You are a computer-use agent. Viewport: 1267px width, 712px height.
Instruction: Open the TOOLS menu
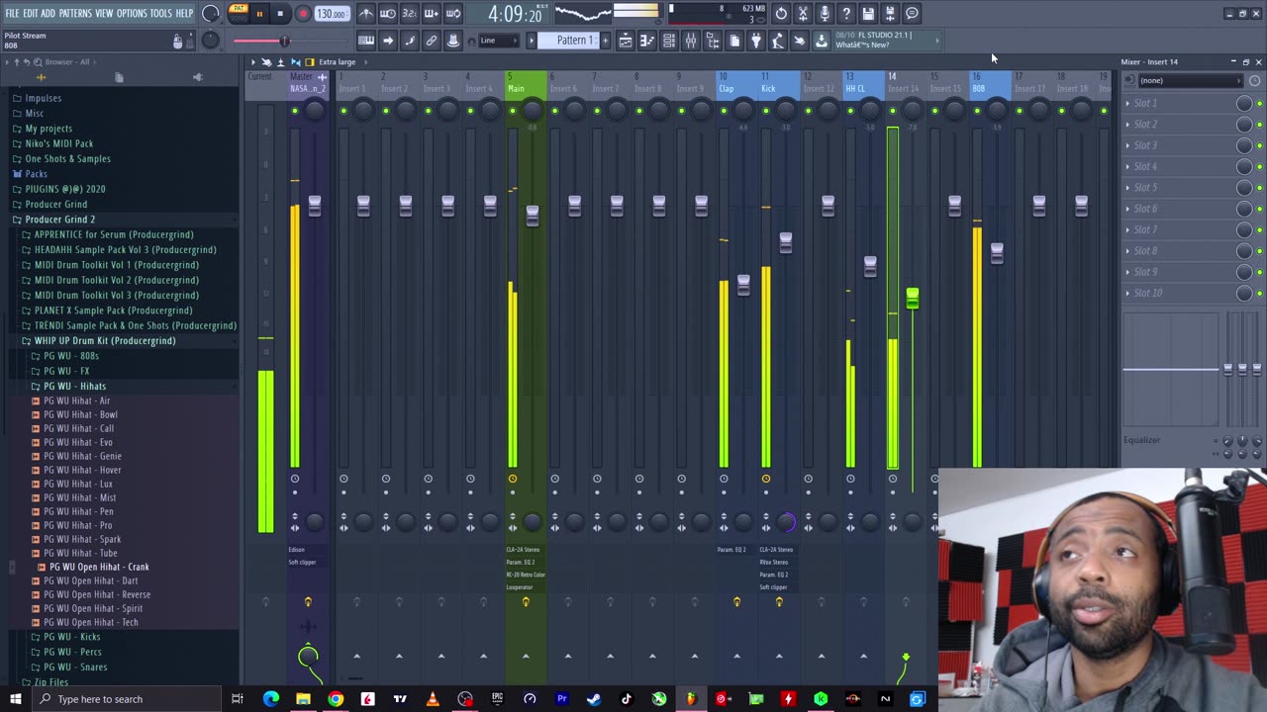click(x=161, y=13)
